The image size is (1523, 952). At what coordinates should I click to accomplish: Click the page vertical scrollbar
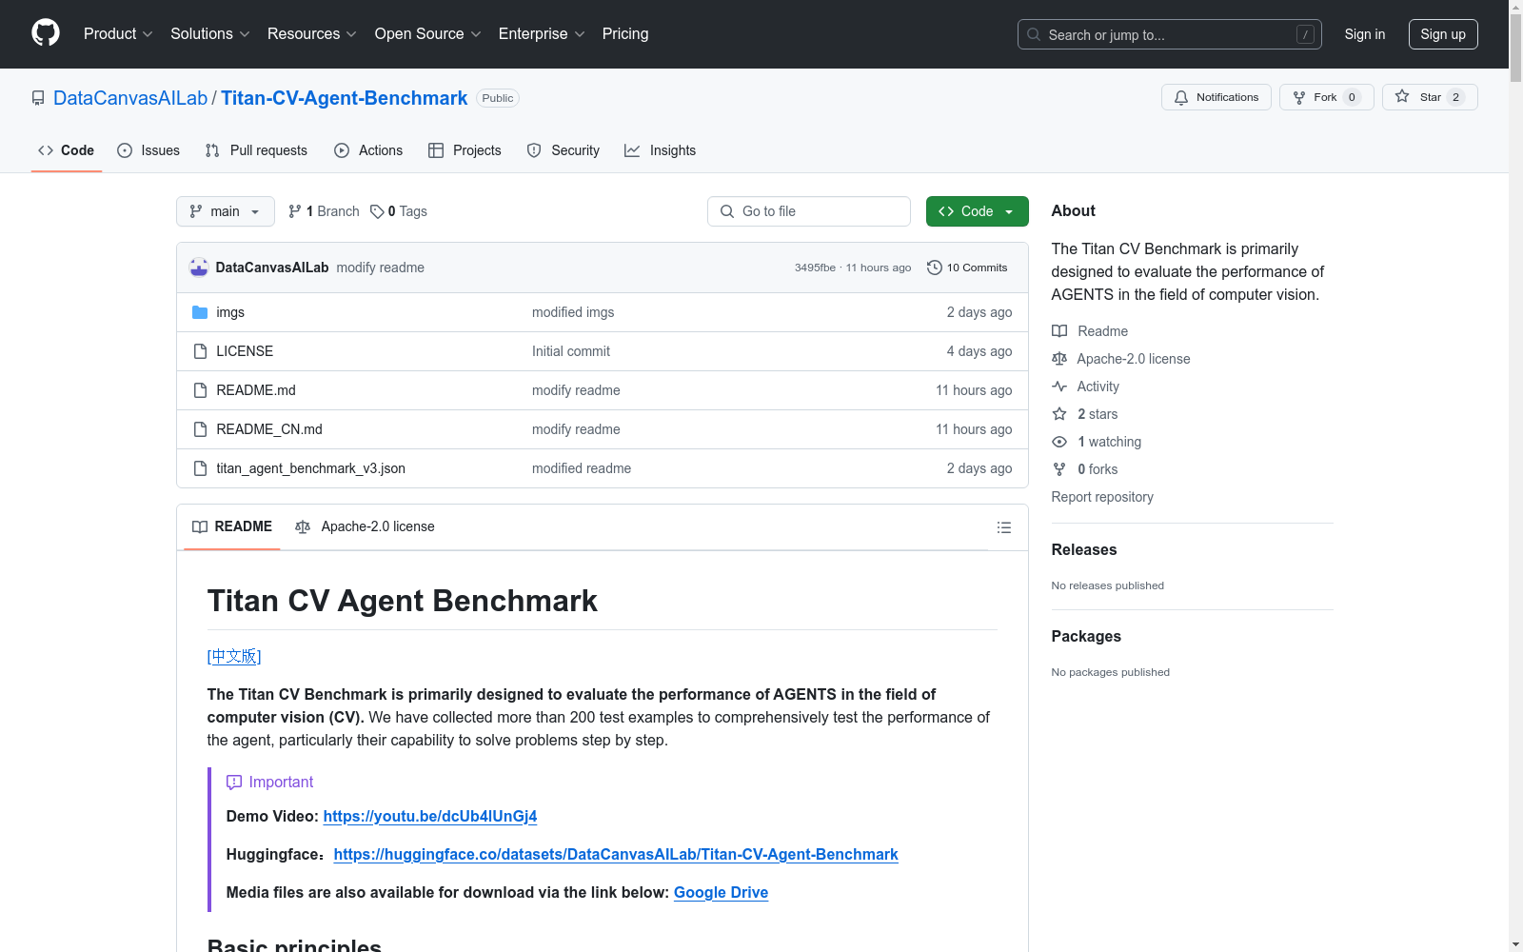coord(1515,476)
